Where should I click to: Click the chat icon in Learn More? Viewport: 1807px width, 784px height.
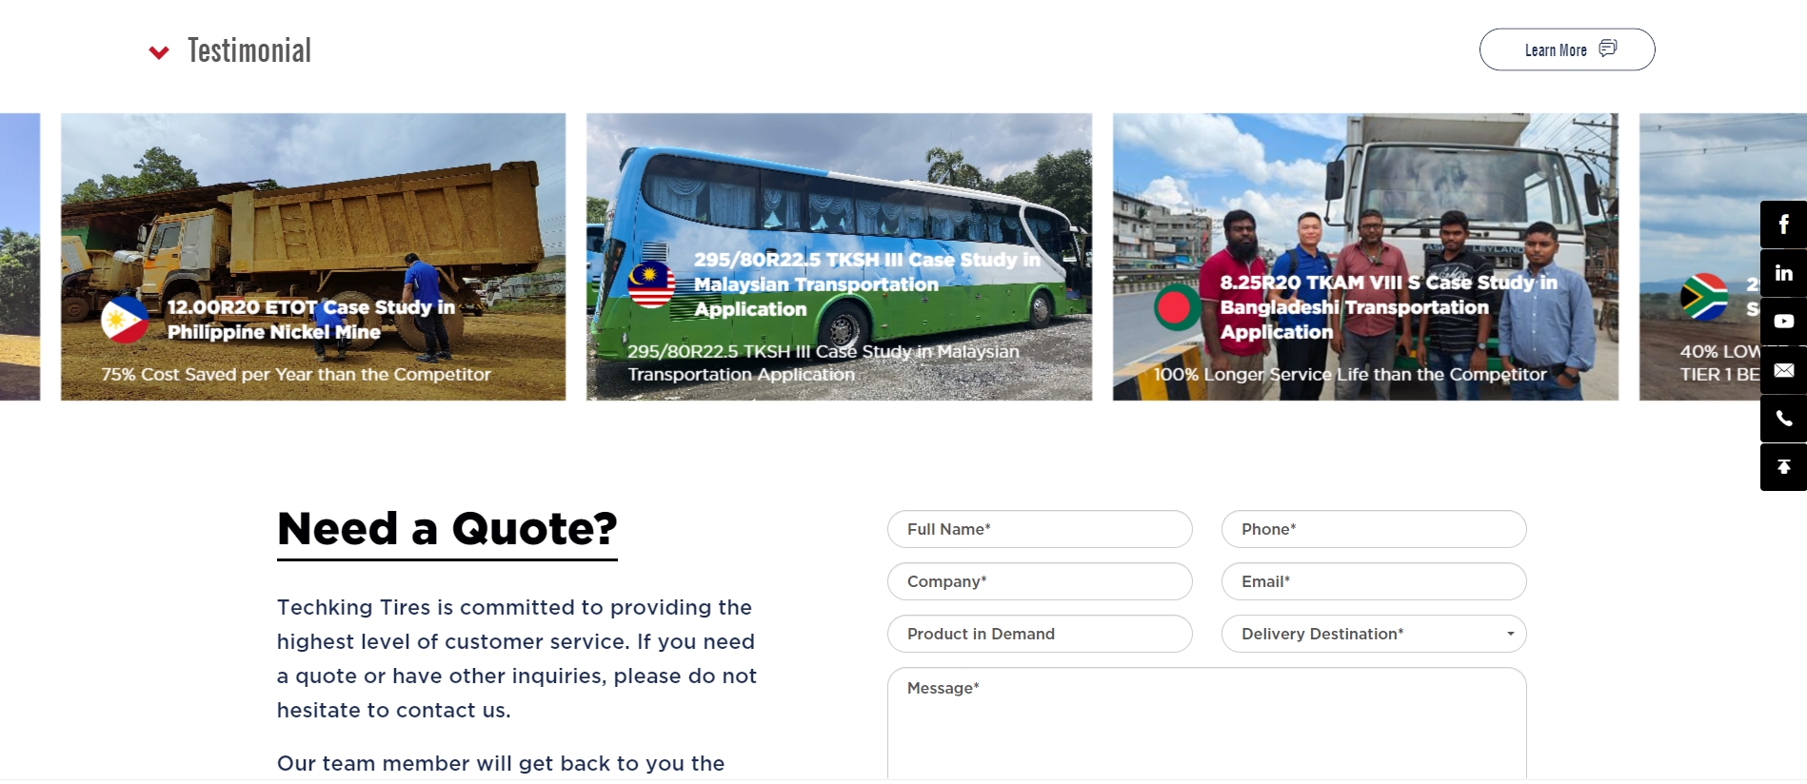click(1608, 49)
